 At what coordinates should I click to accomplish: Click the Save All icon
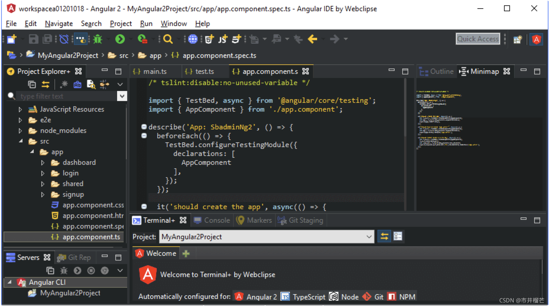[47, 39]
